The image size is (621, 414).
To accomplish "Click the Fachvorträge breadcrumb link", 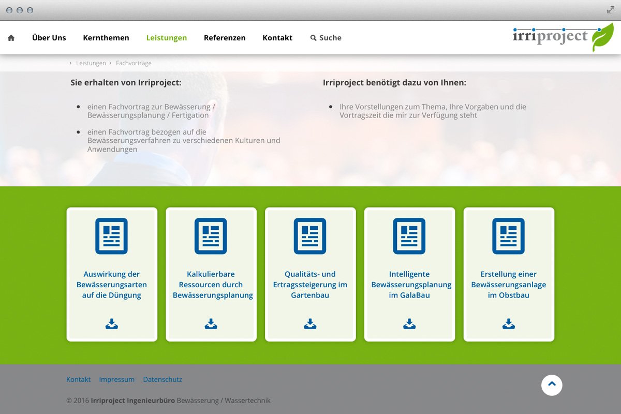I will 134,63.
